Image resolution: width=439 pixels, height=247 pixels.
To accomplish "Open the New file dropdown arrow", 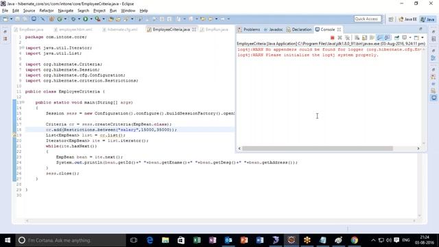I will pos(11,19).
